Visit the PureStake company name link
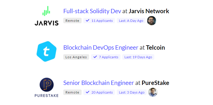The width and height of the screenshot is (213, 105). (x=155, y=83)
